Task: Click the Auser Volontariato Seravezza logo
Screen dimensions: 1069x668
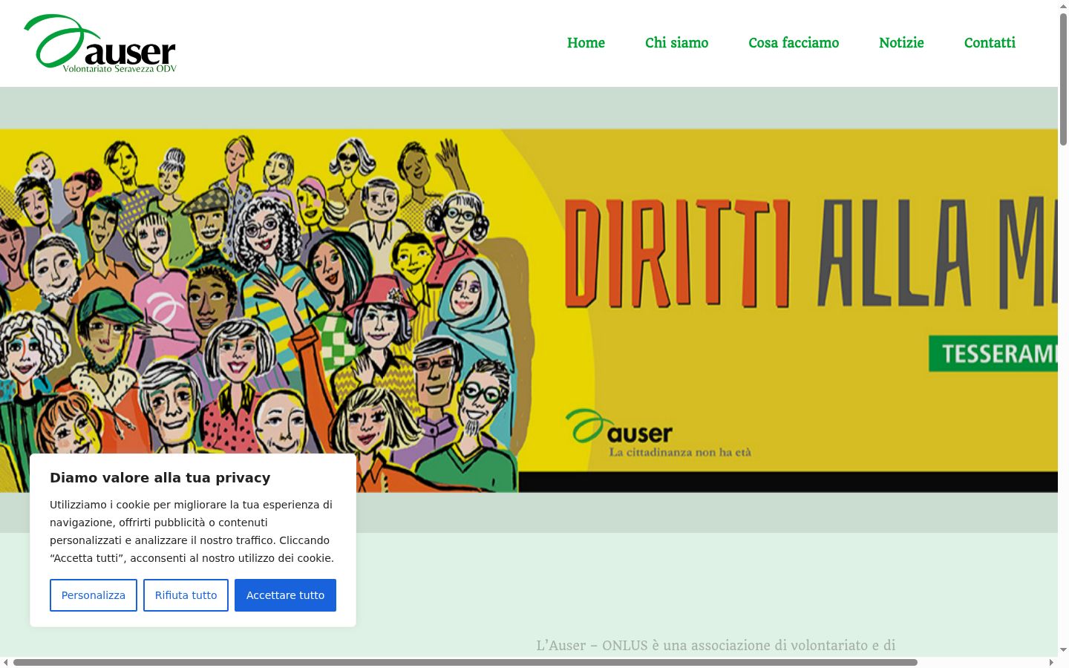Action: (x=100, y=43)
